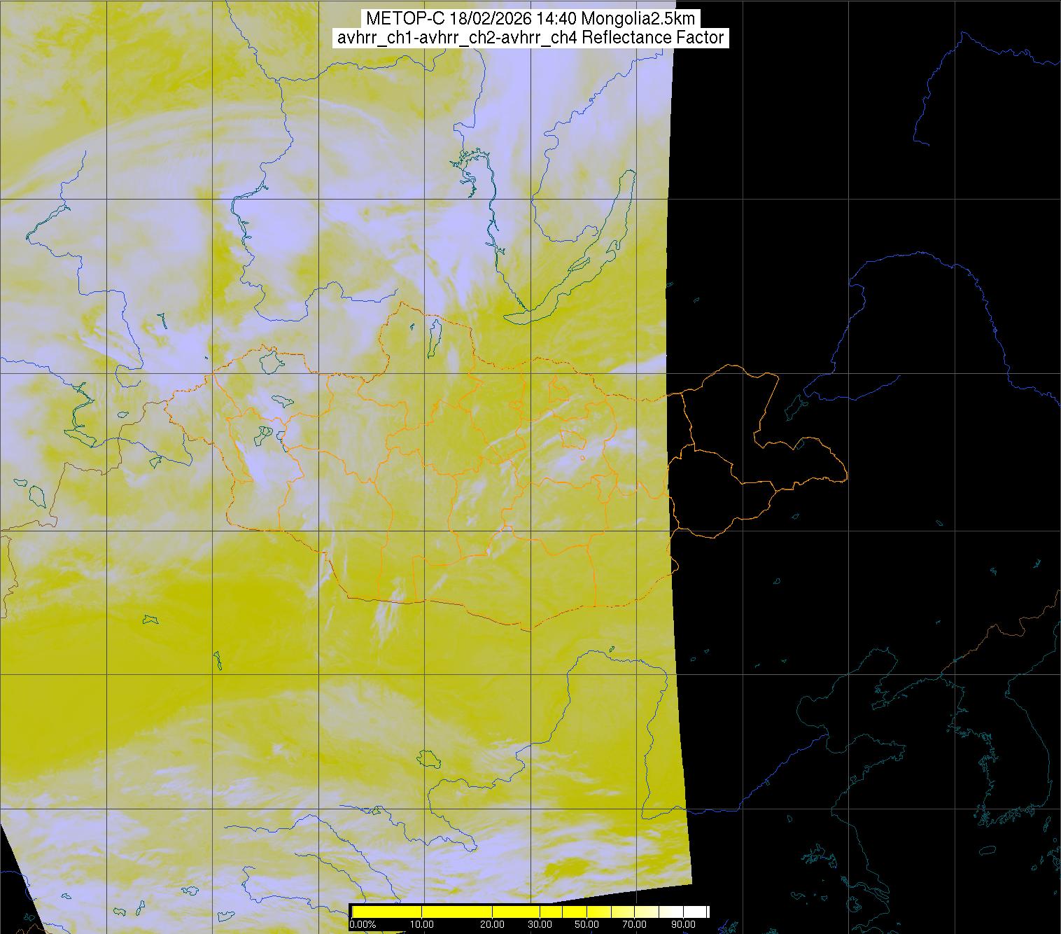The image size is (1061, 934).
Task: Click the METOP-C date and time title
Action: pyautogui.click(x=530, y=18)
